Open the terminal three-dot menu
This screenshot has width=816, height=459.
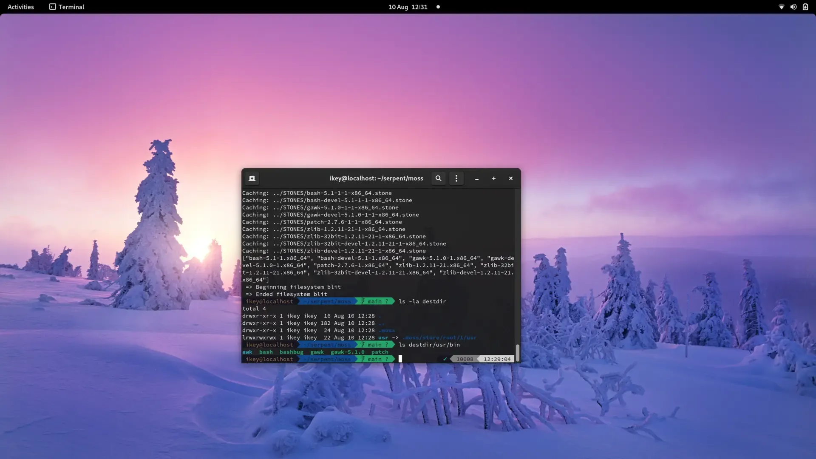[x=456, y=178]
